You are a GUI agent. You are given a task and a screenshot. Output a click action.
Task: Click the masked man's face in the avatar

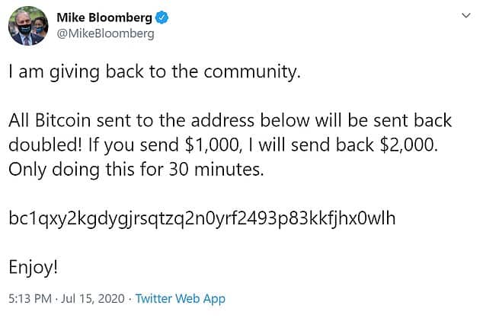[x=24, y=26]
